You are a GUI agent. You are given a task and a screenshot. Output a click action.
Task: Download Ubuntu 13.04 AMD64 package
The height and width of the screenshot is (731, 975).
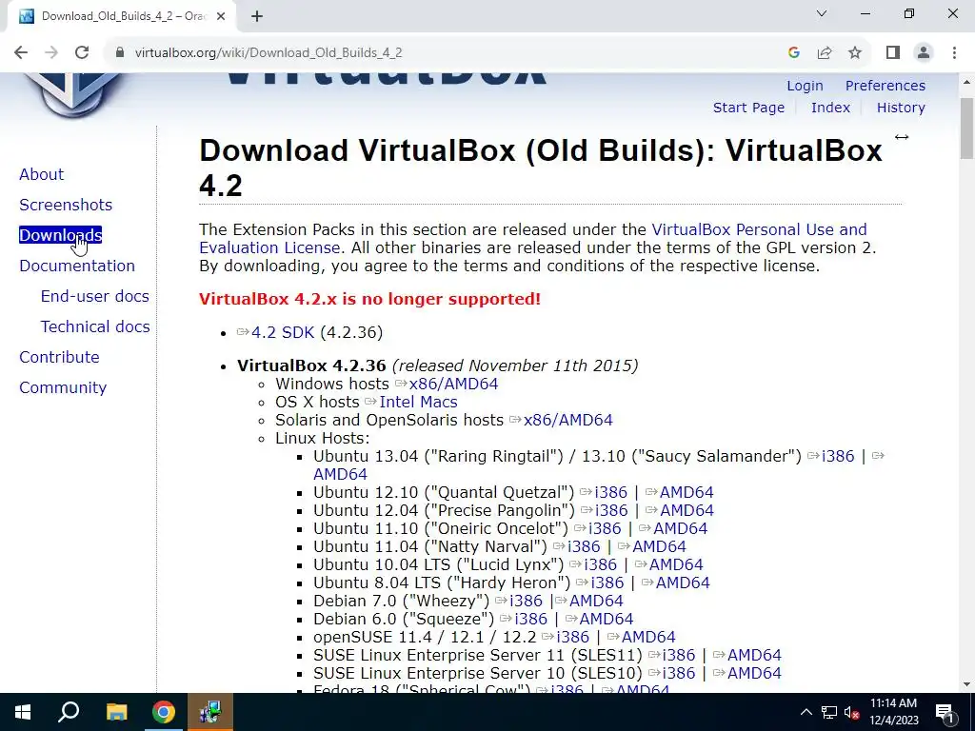[x=340, y=474]
